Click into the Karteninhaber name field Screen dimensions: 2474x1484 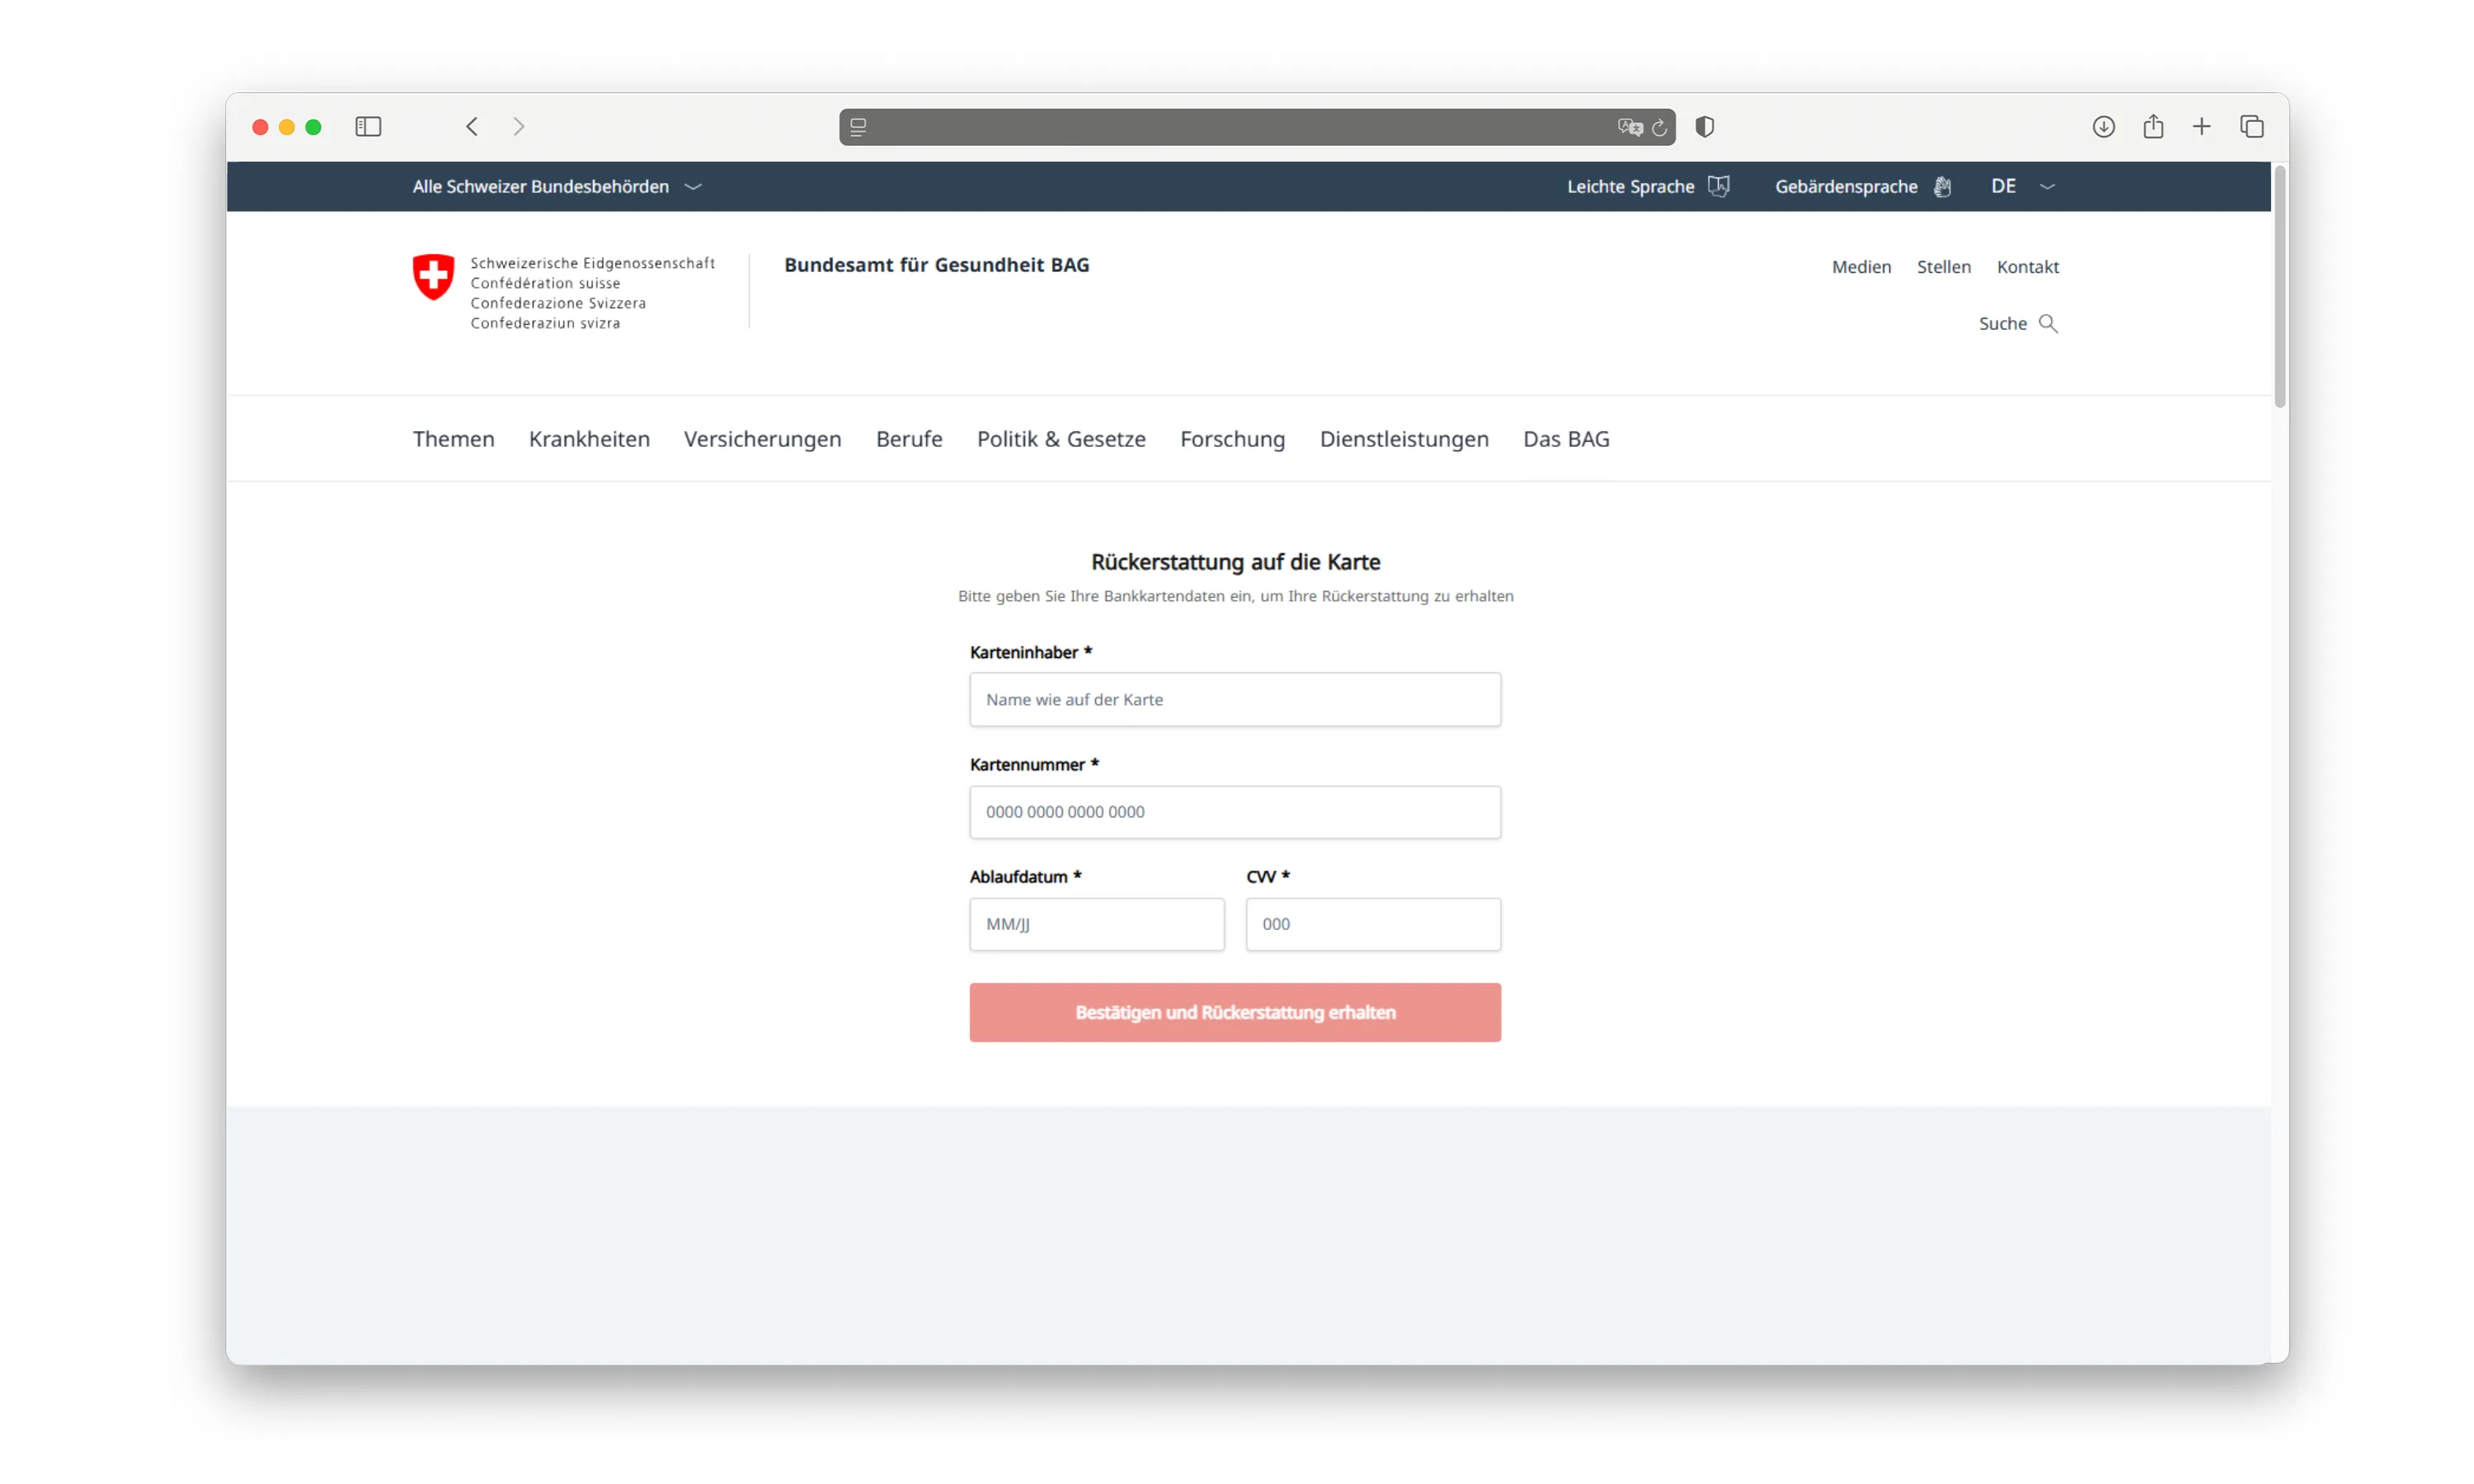pos(1234,700)
